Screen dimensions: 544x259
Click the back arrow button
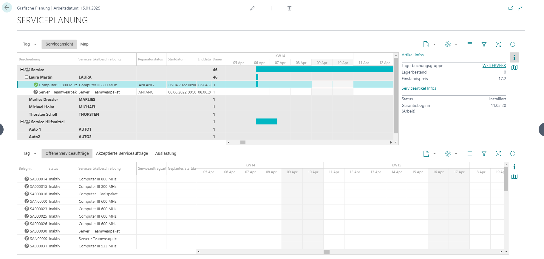click(7, 8)
